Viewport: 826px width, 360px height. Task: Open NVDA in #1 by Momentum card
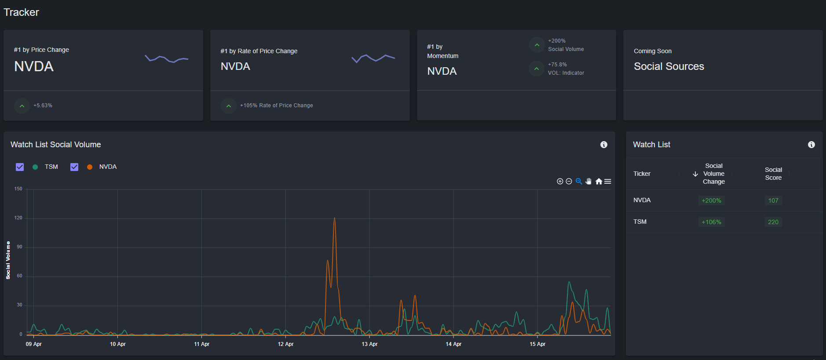tap(442, 71)
